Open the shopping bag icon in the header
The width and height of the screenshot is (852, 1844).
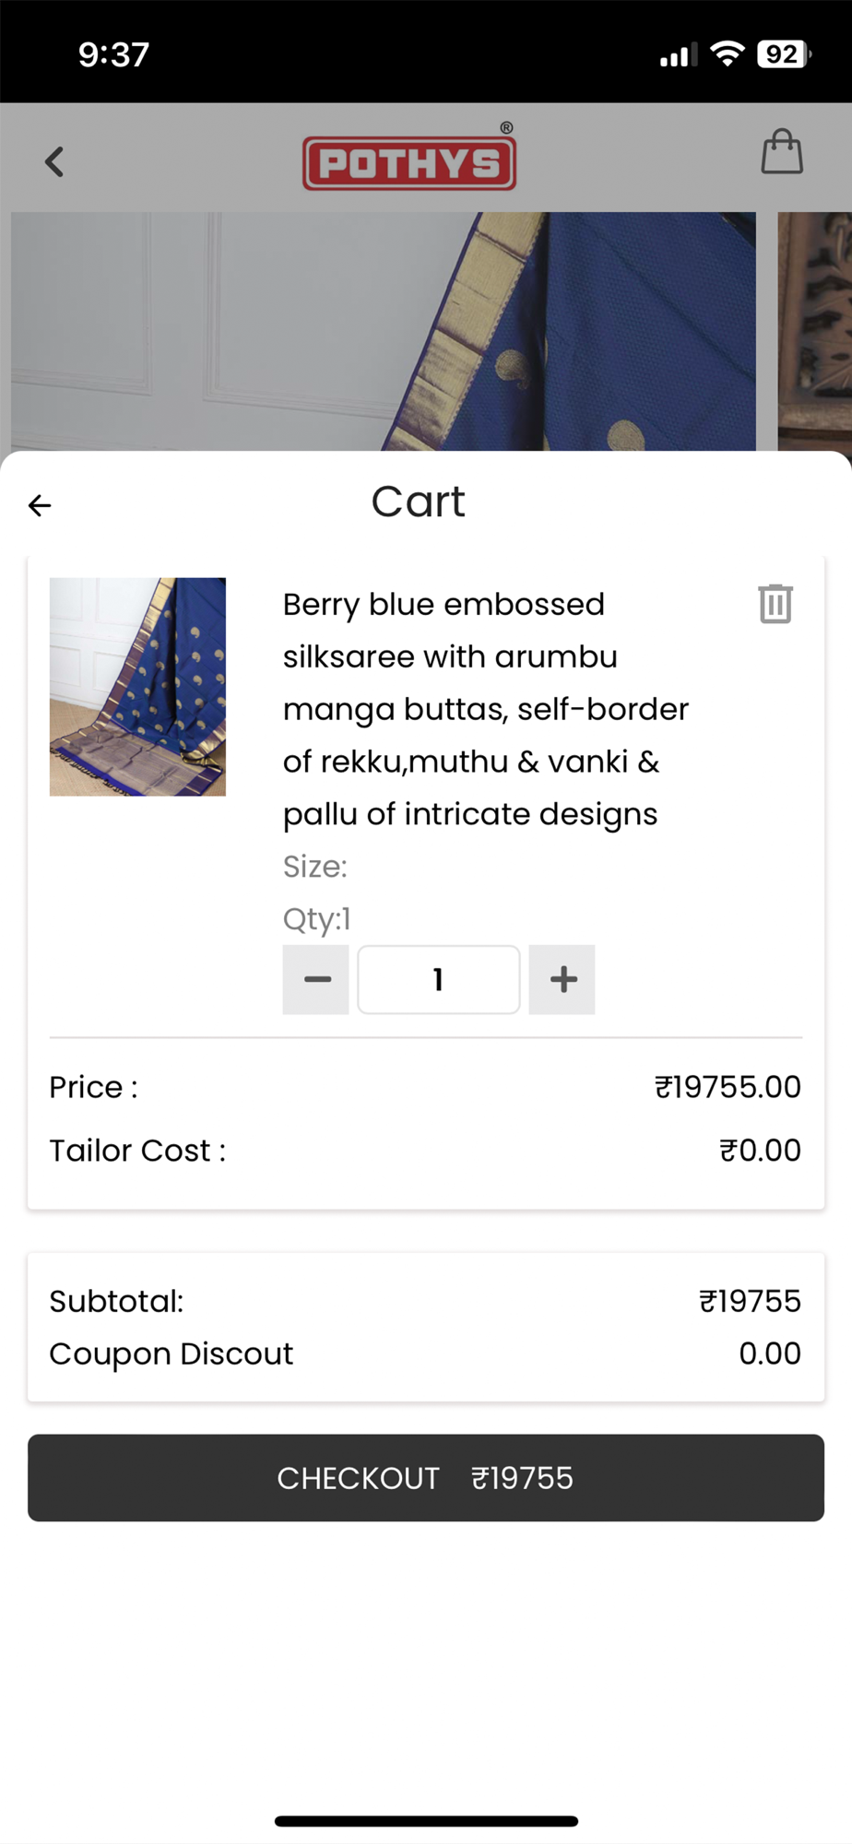click(782, 151)
